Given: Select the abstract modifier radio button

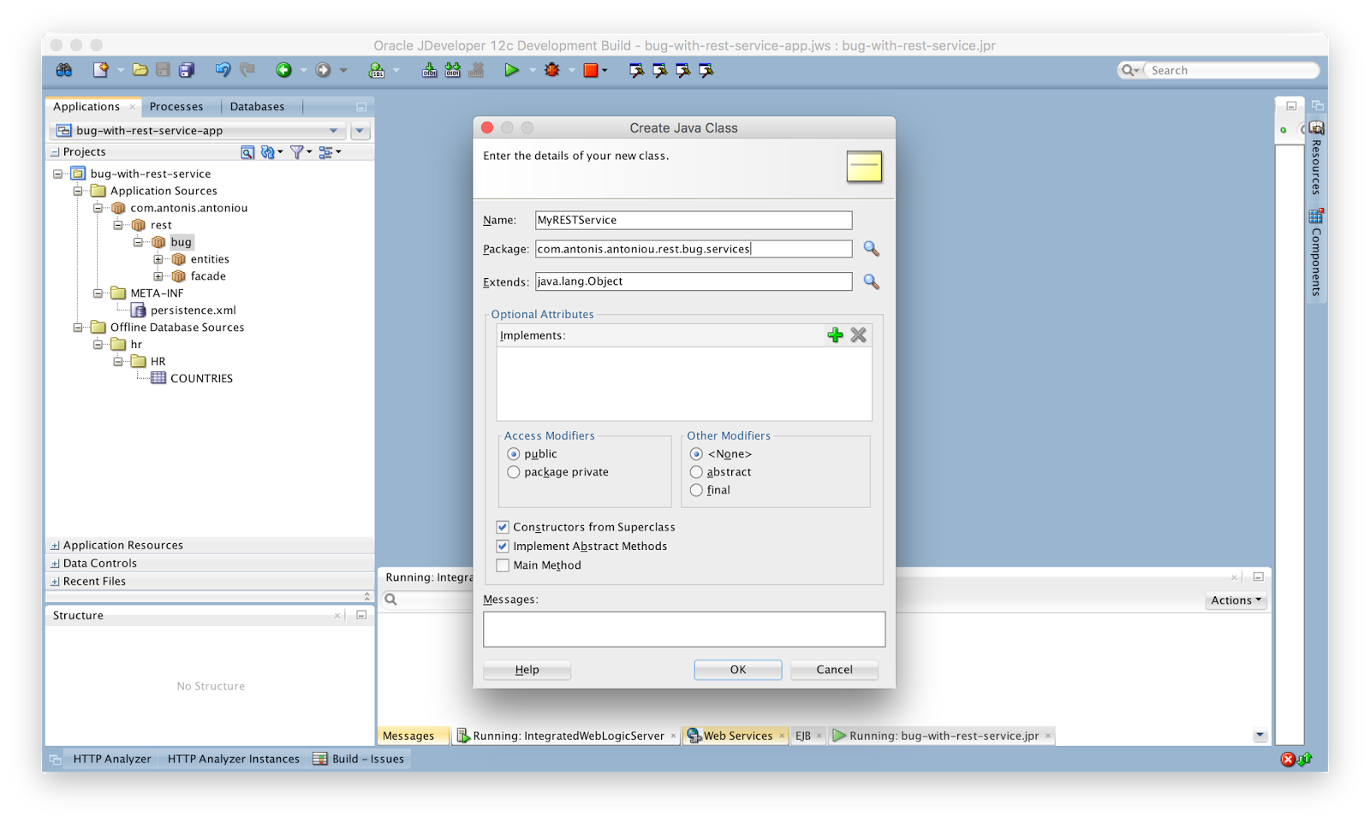Looking at the screenshot, I should 696,472.
